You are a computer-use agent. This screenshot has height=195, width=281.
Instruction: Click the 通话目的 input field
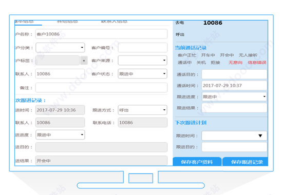[x=234, y=74]
